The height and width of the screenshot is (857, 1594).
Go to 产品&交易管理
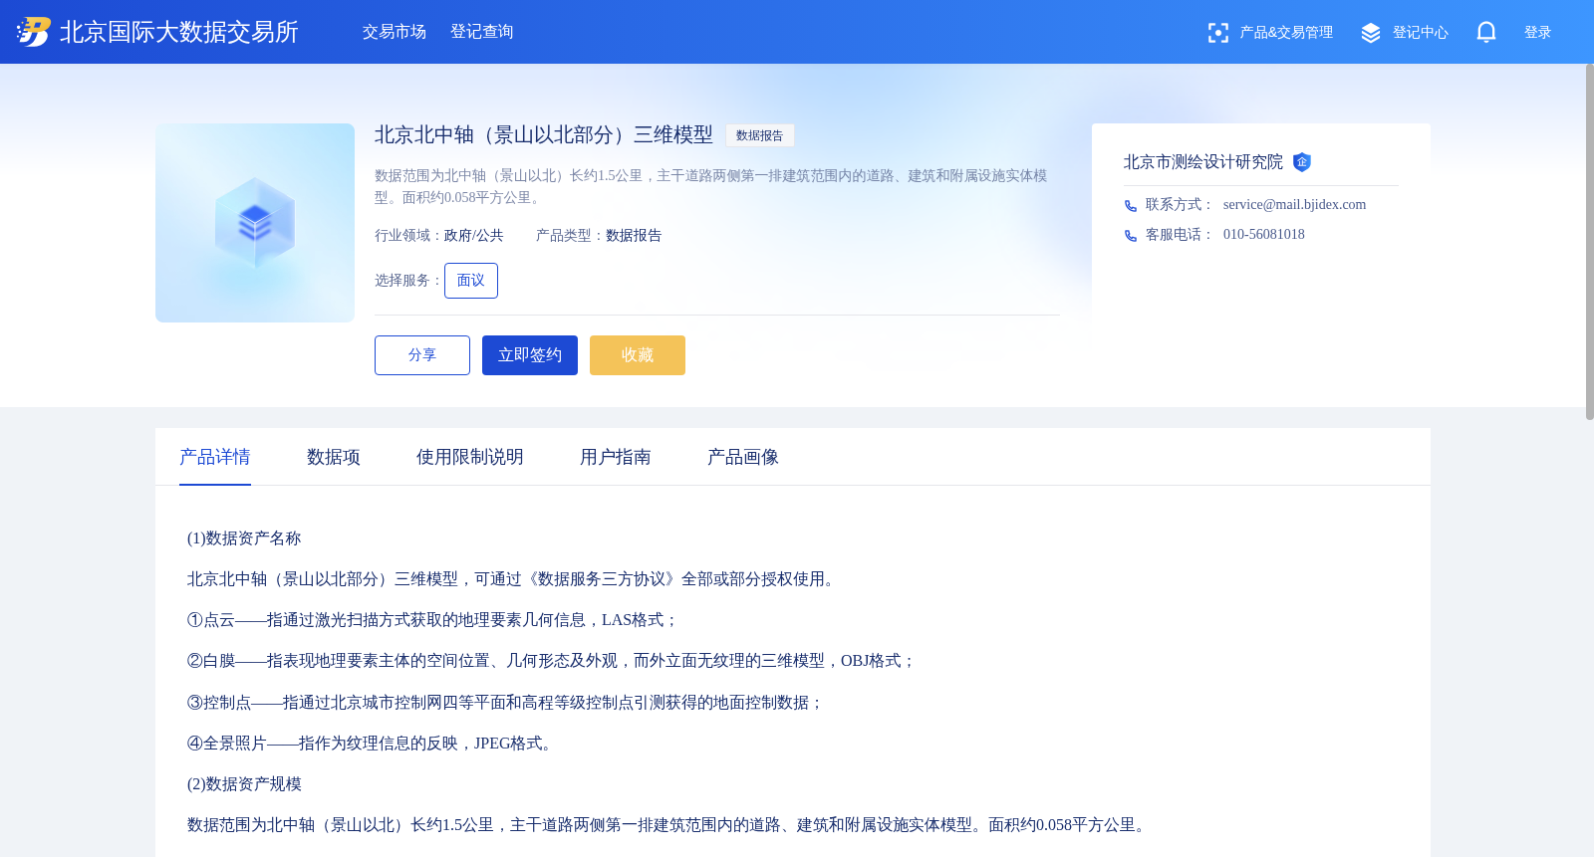point(1286,33)
